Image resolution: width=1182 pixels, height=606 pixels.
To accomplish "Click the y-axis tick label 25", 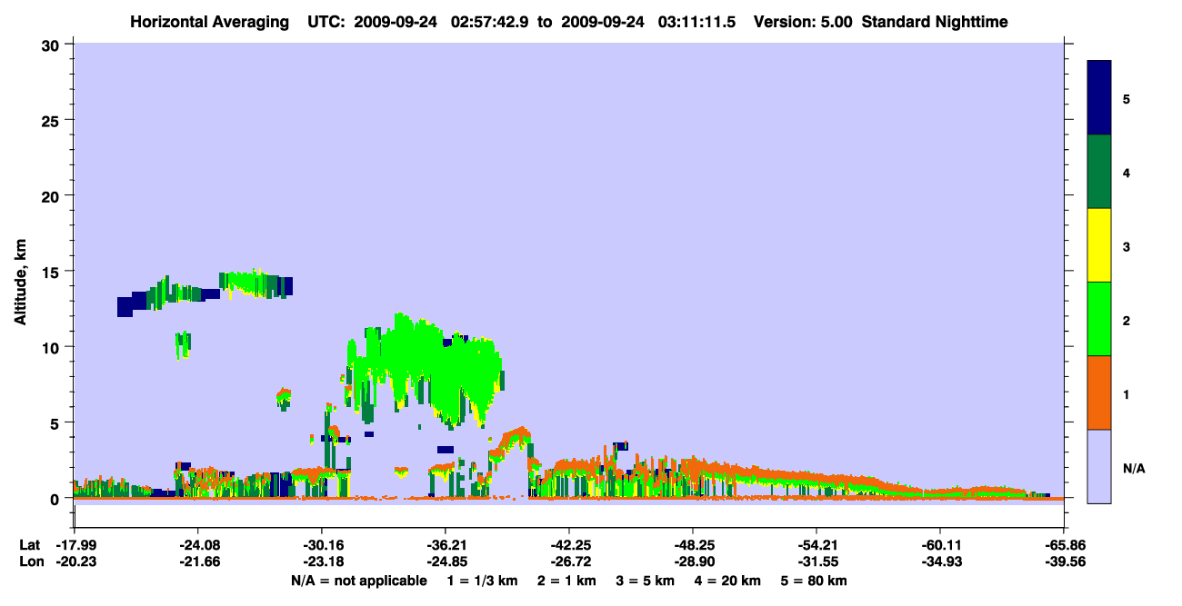I will pos(53,120).
